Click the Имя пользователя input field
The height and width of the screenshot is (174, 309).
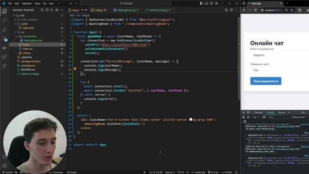coord(280,55)
